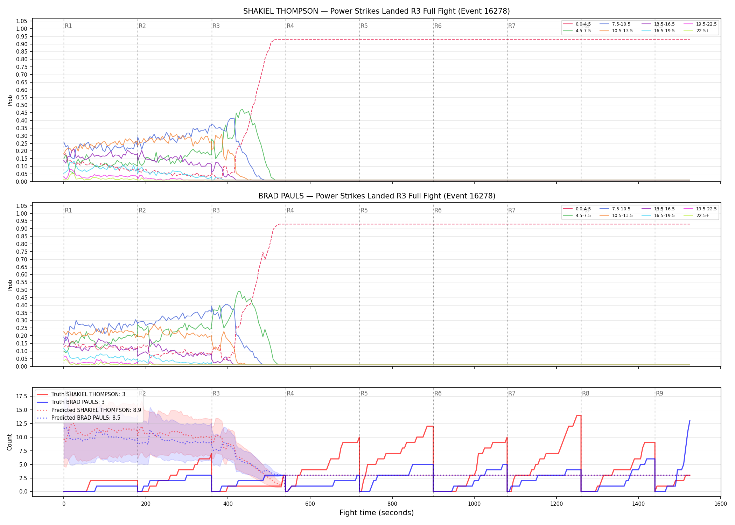Image resolution: width=735 pixels, height=525 pixels.
Task: Click x-axis tick label 400
Action: click(x=228, y=504)
